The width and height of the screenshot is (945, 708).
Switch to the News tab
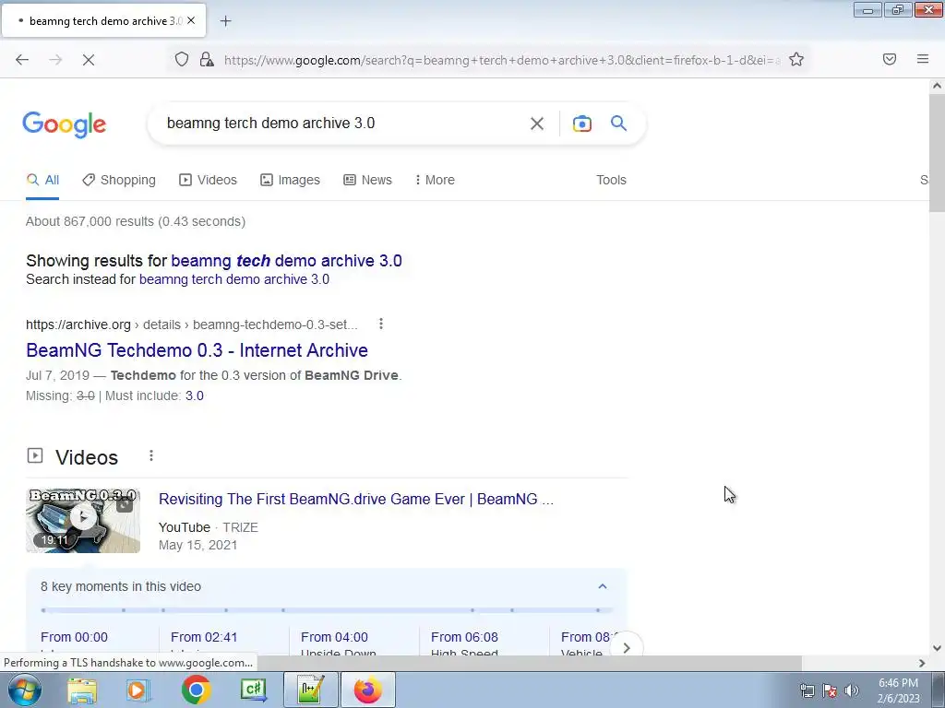pos(367,180)
